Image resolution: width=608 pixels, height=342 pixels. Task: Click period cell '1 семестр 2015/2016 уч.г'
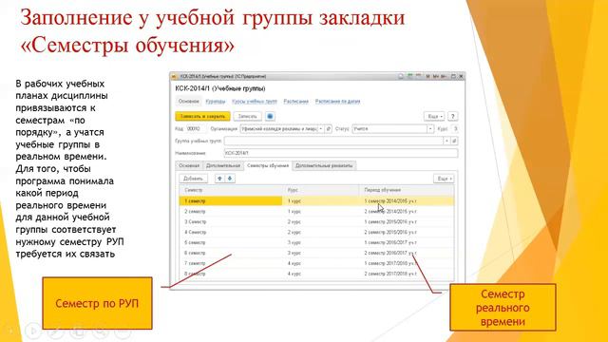point(390,221)
